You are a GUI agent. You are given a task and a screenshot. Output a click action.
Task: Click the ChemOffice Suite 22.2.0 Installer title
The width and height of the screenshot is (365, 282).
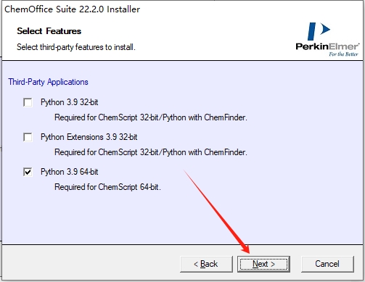[72, 9]
